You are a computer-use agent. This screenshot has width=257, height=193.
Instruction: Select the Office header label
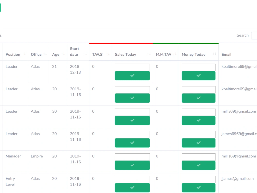click(36, 55)
